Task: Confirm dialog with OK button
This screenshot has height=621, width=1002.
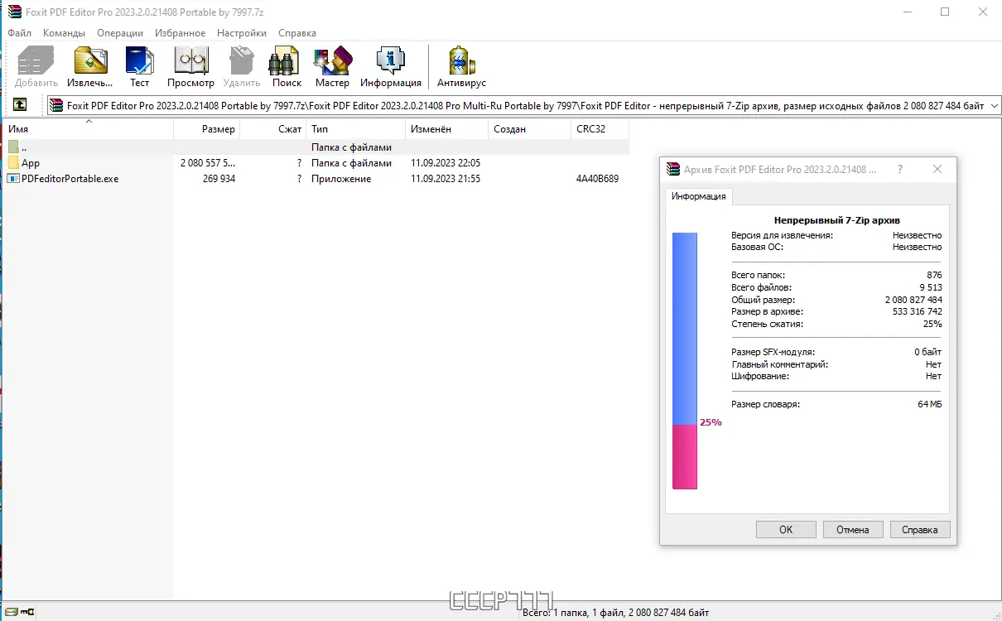Action: (786, 530)
